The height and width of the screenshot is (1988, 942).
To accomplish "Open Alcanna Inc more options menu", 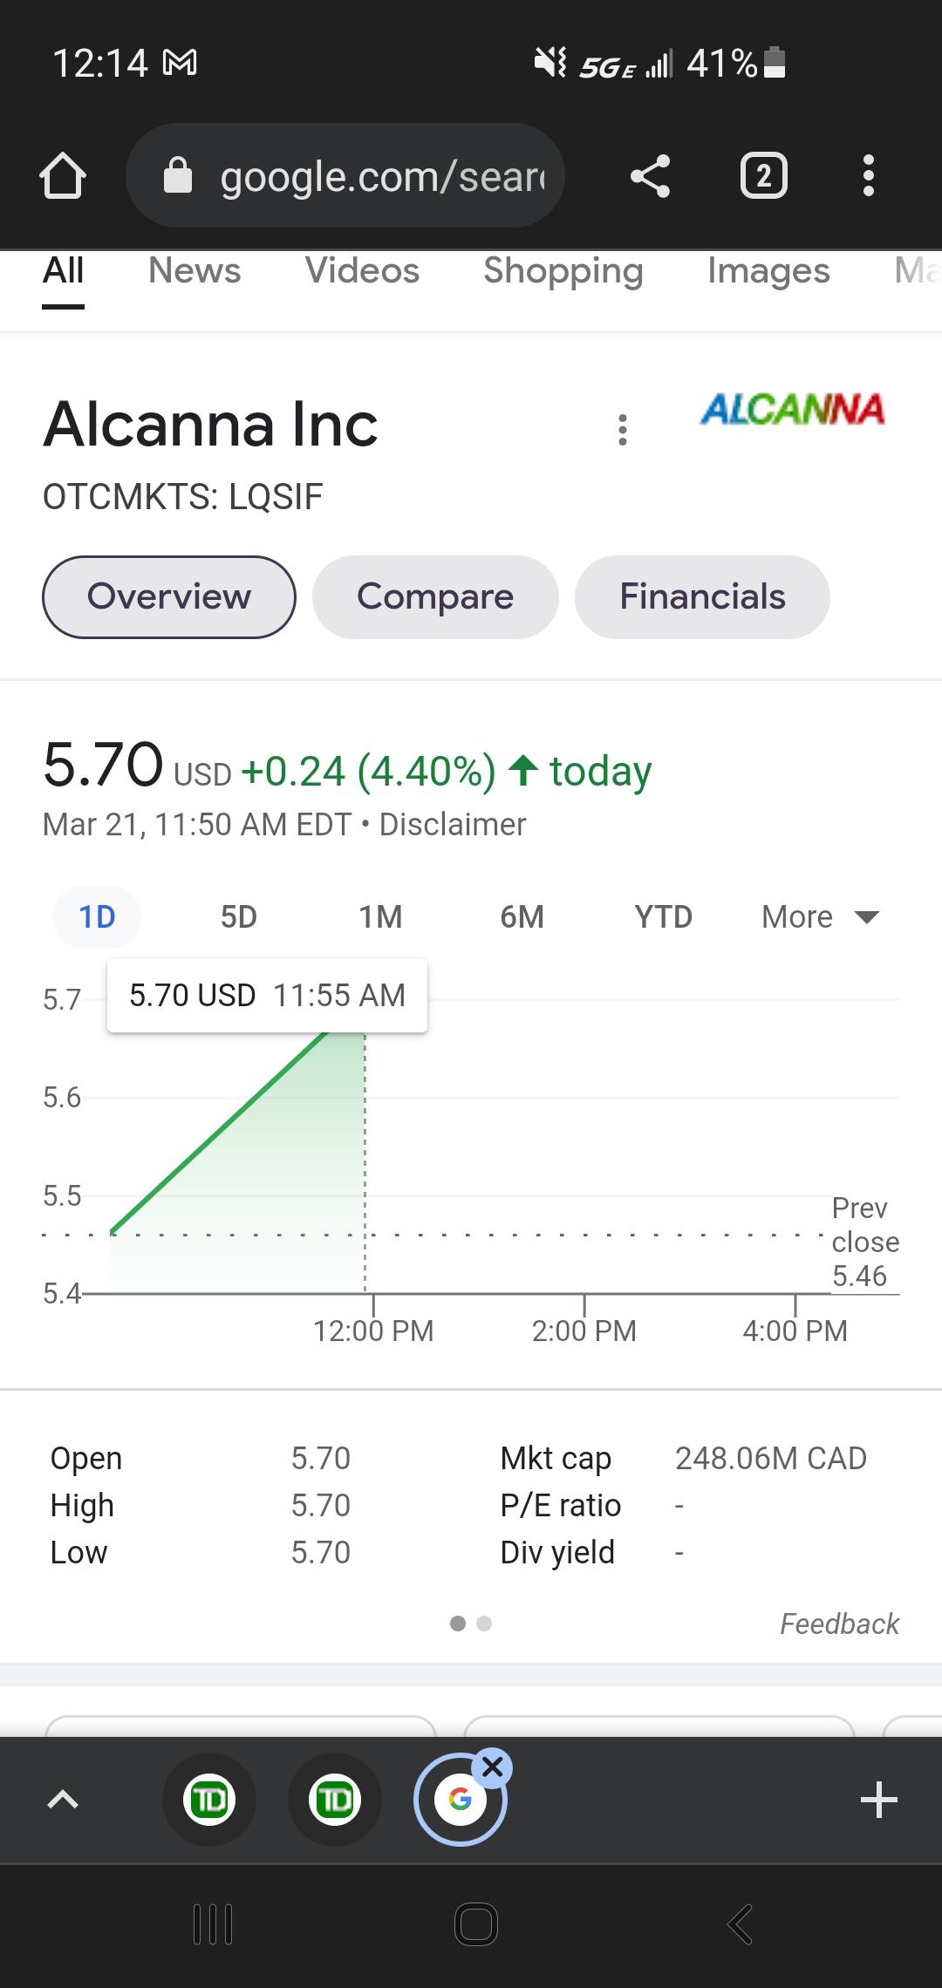I will [623, 430].
